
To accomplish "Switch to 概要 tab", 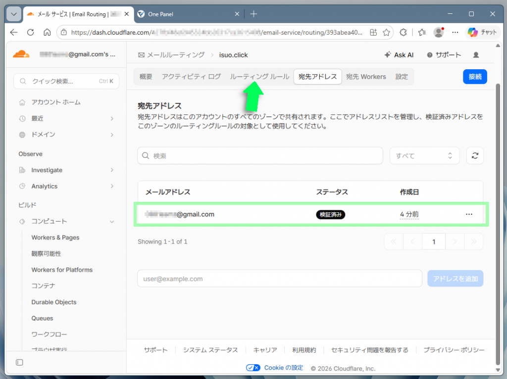I will pos(146,77).
